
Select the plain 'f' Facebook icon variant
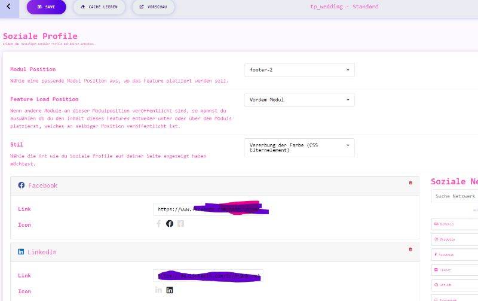158,224
